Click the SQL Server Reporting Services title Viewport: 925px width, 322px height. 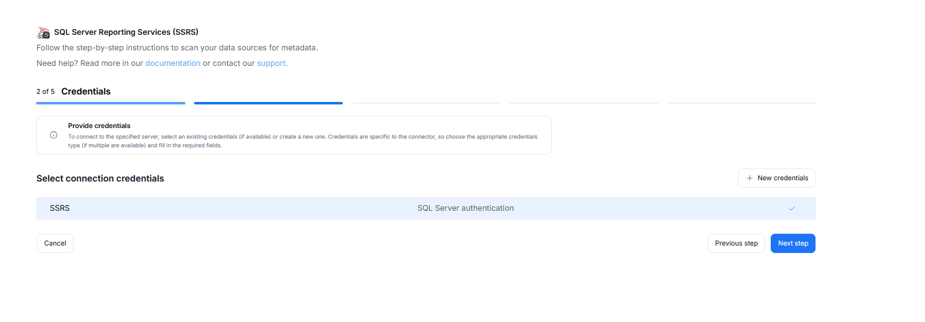click(126, 32)
